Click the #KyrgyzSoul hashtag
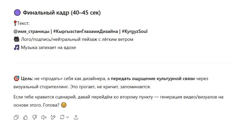 point(134,31)
